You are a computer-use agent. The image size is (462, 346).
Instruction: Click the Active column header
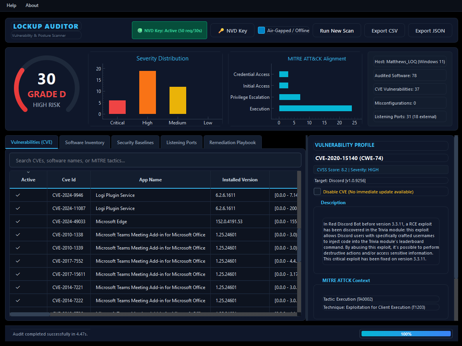coord(28,180)
